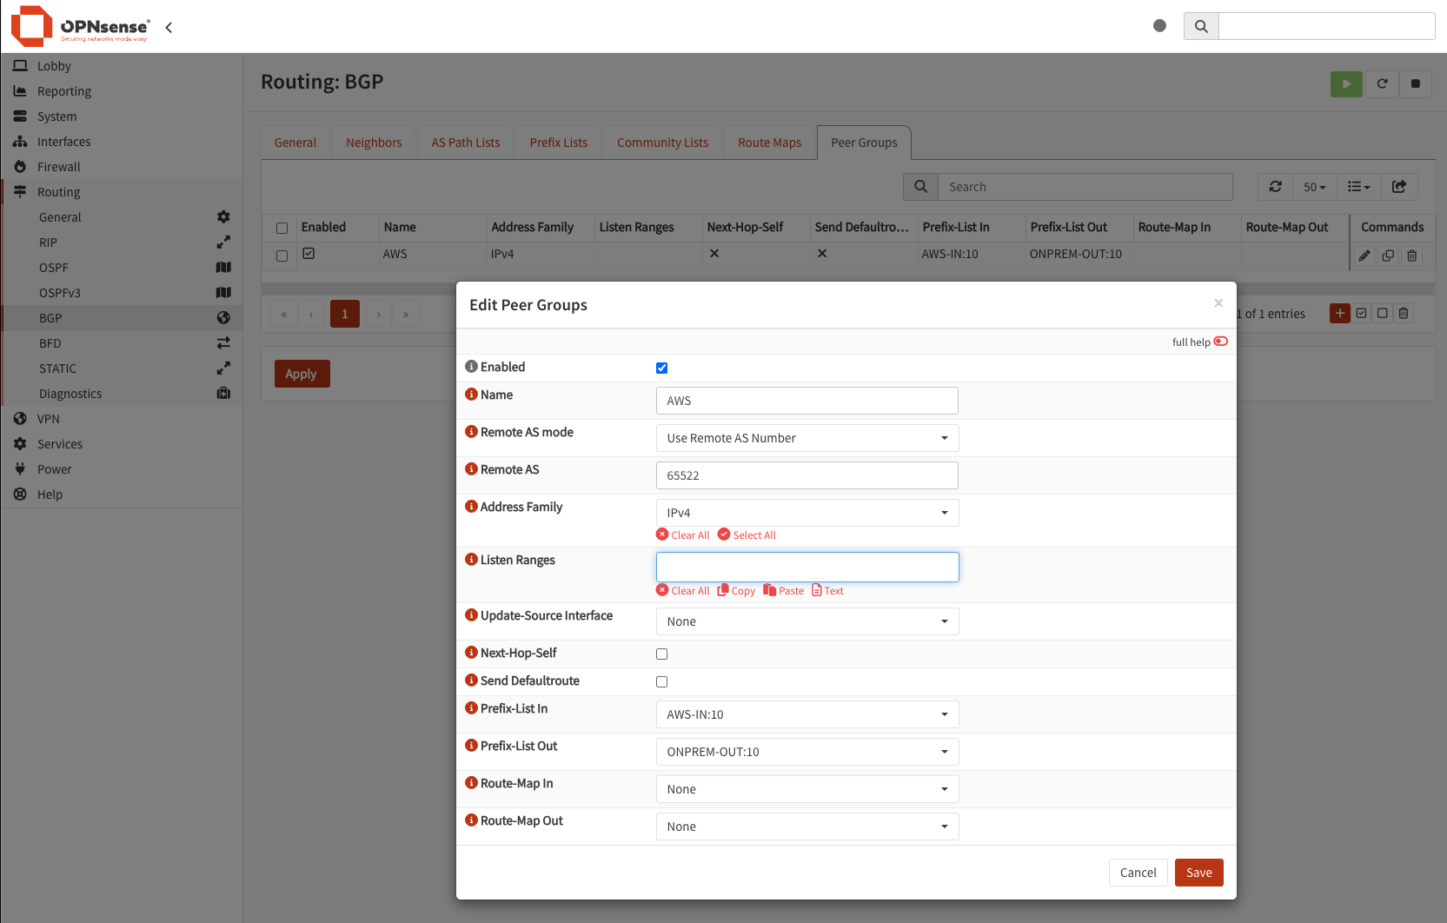Cancel the Edit Peer Groups dialog
1447x923 pixels.
1138,873
